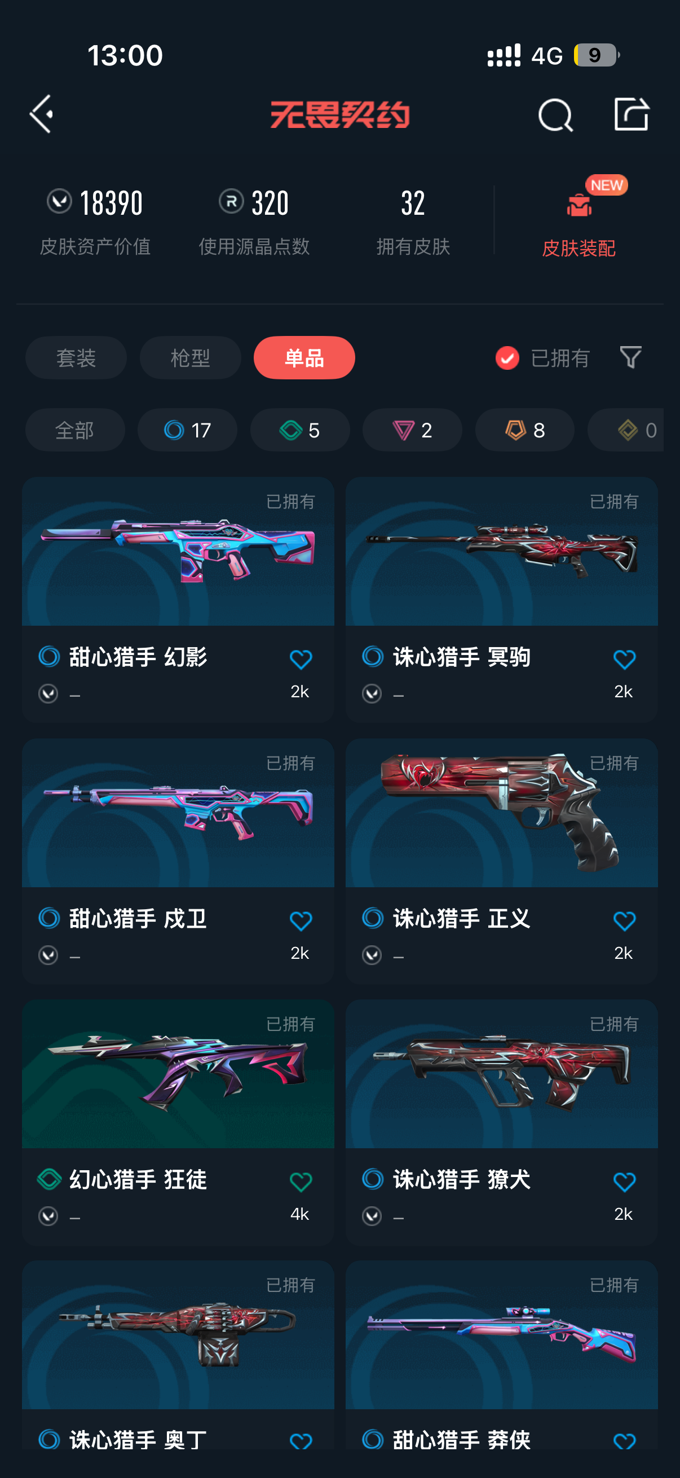Switch to the 套装 tab
This screenshot has height=1478, width=680.
tap(76, 357)
